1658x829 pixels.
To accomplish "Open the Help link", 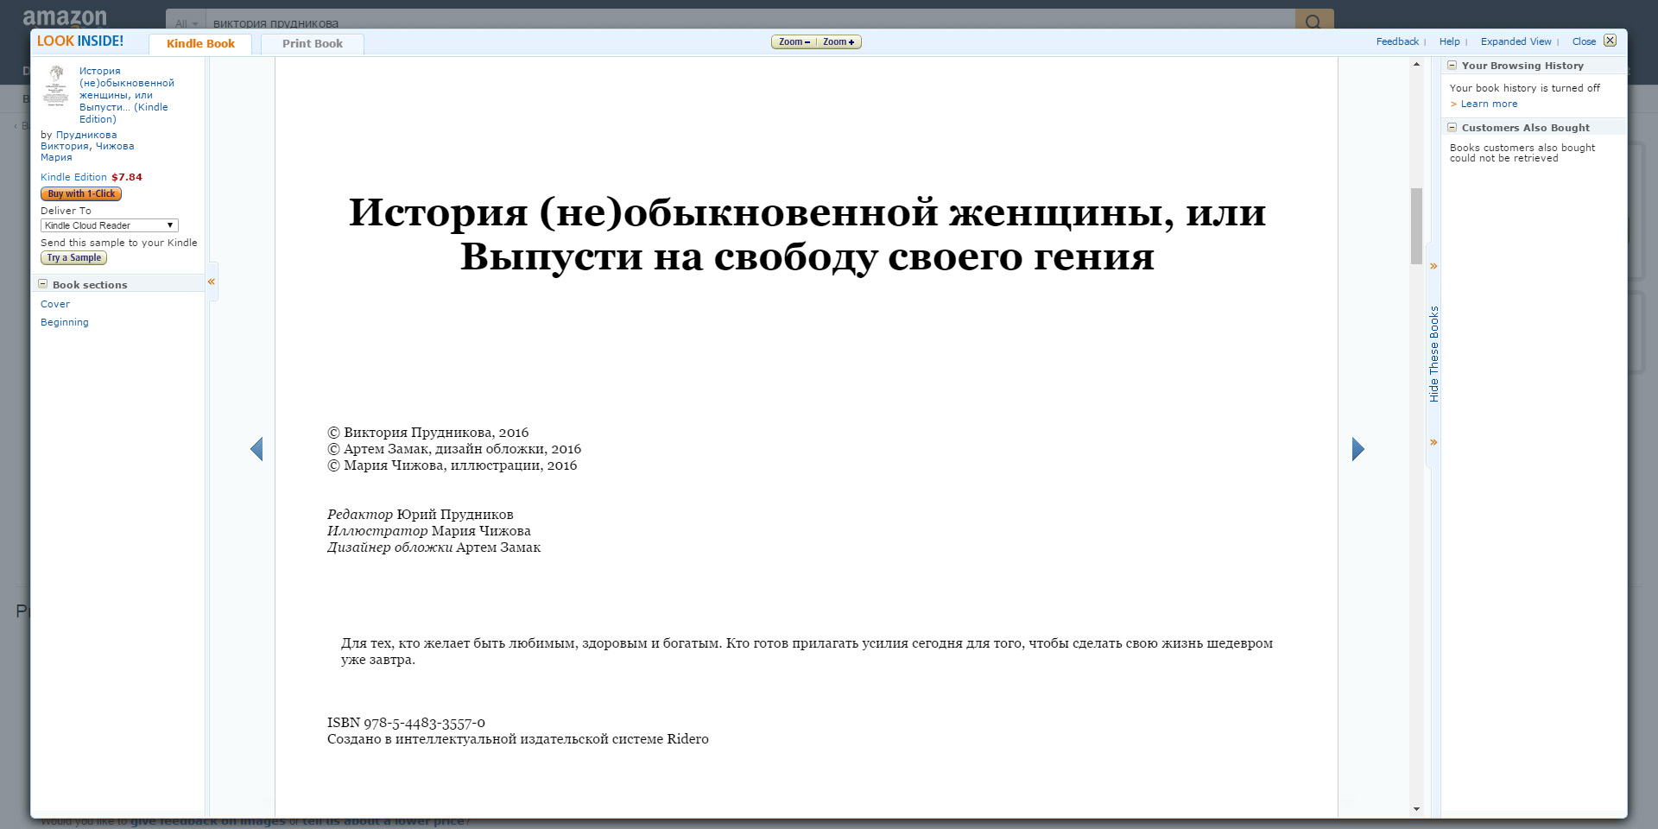I will [1449, 41].
